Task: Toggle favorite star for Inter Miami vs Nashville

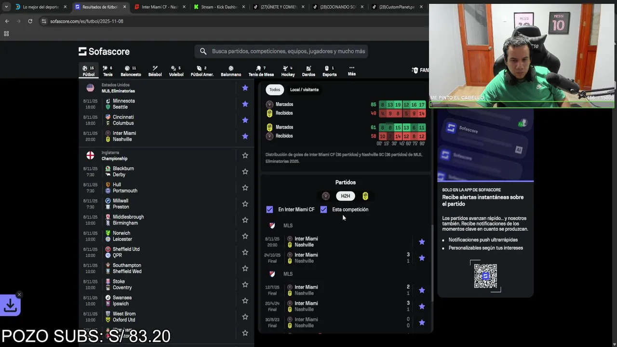Action: point(245,136)
